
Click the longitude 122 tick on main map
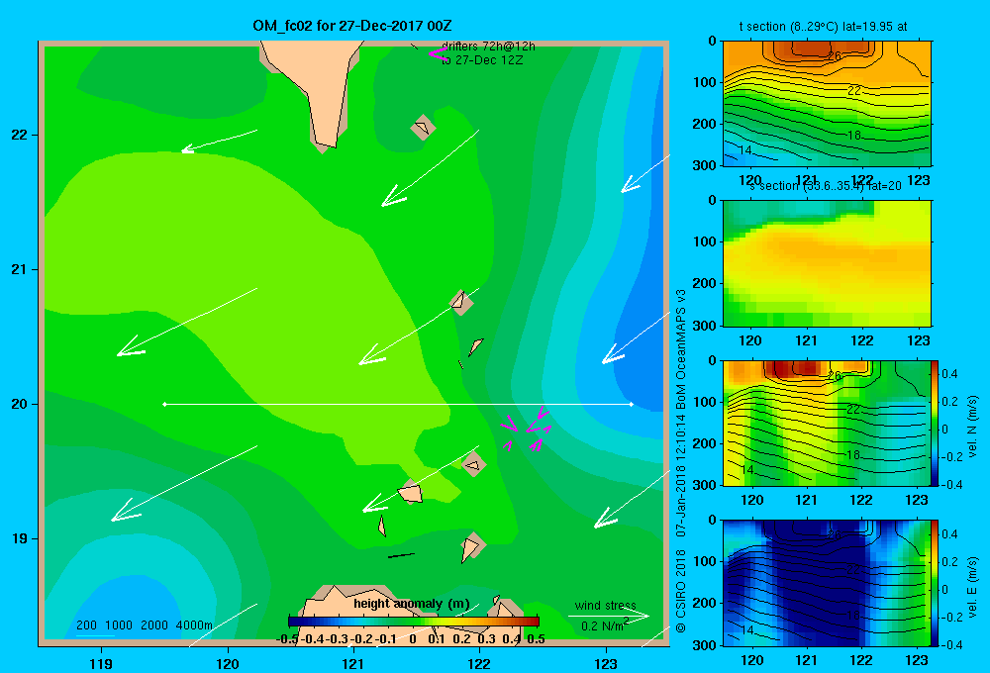tap(479, 663)
